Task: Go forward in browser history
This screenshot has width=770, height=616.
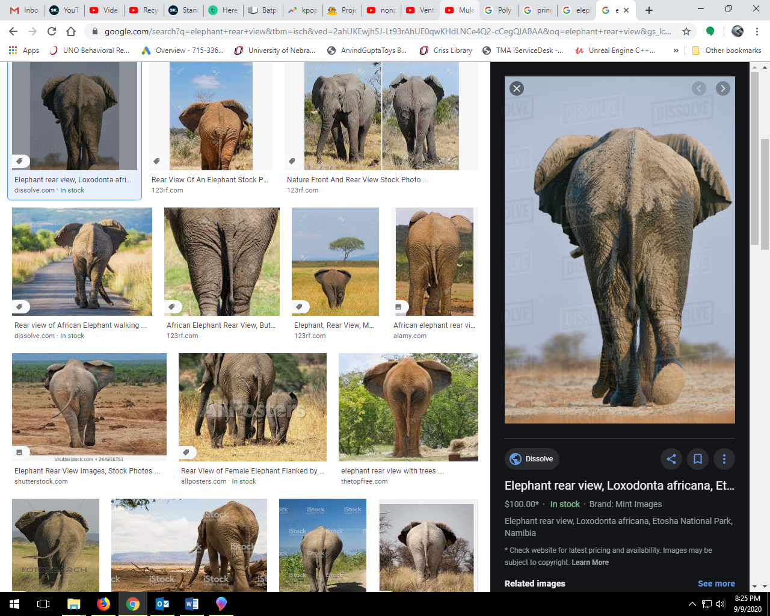Action: click(32, 31)
